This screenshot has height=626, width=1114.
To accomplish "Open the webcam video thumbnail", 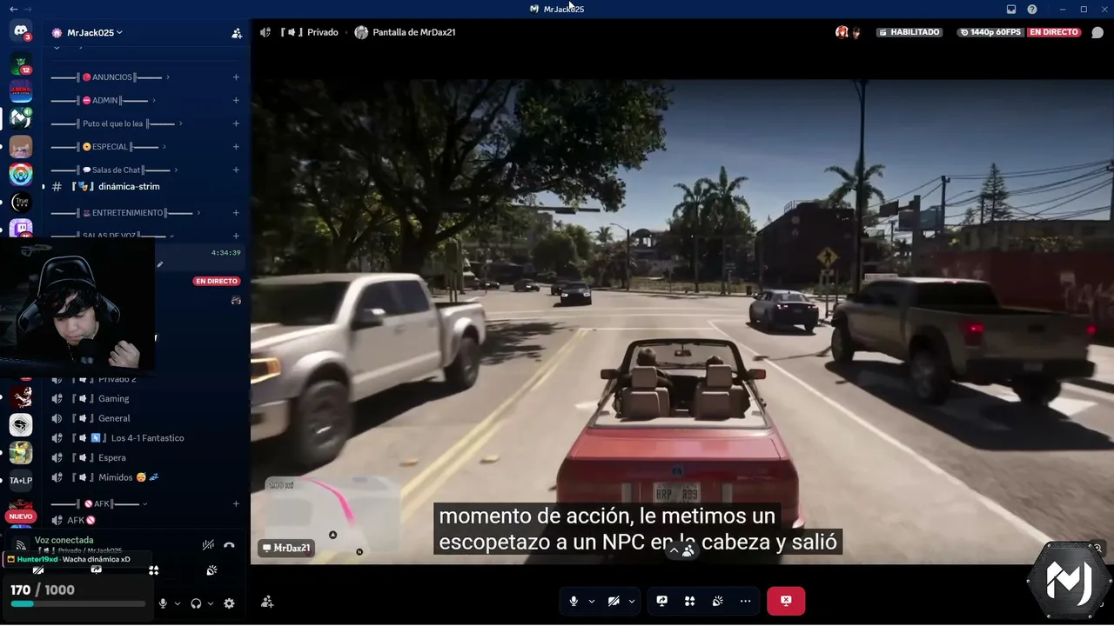I will click(x=77, y=305).
